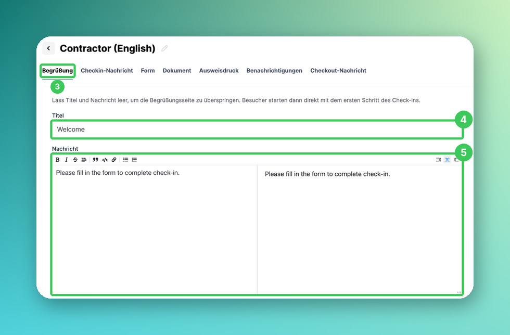Click the 'Contractor (English)' page heading
This screenshot has width=510, height=335.
pyautogui.click(x=108, y=48)
